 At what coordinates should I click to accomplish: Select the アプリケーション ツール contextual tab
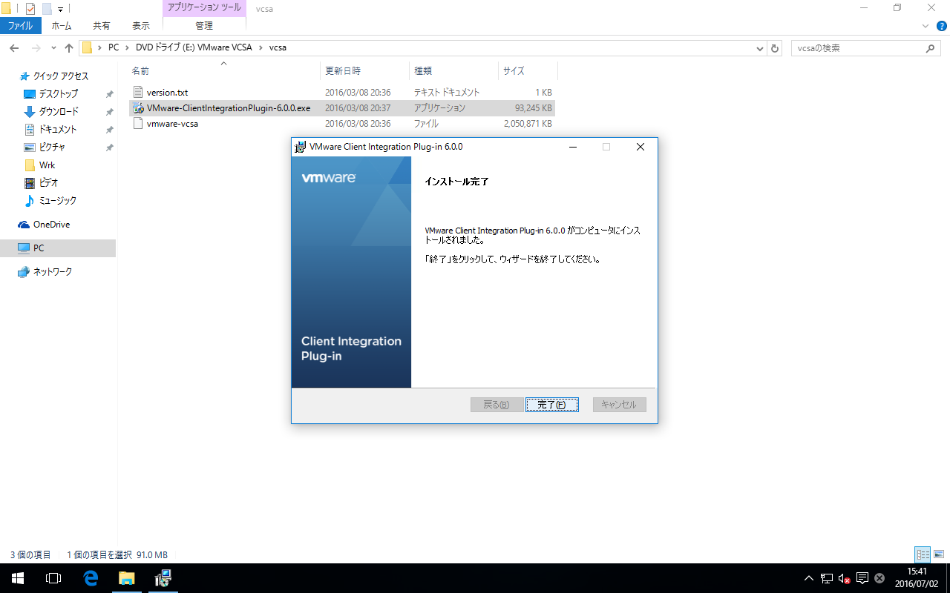tap(204, 7)
